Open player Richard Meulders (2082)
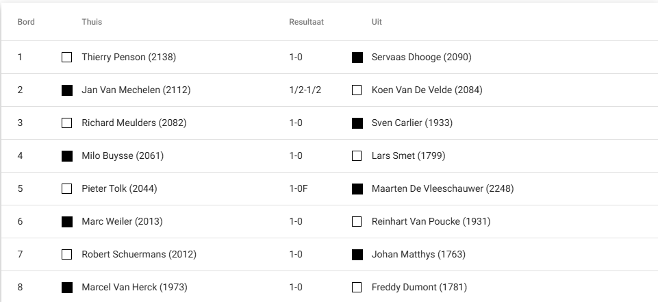The height and width of the screenshot is (302, 658). [x=134, y=123]
